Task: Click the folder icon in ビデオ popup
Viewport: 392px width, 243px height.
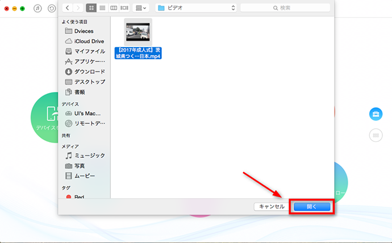Action: pos(161,8)
